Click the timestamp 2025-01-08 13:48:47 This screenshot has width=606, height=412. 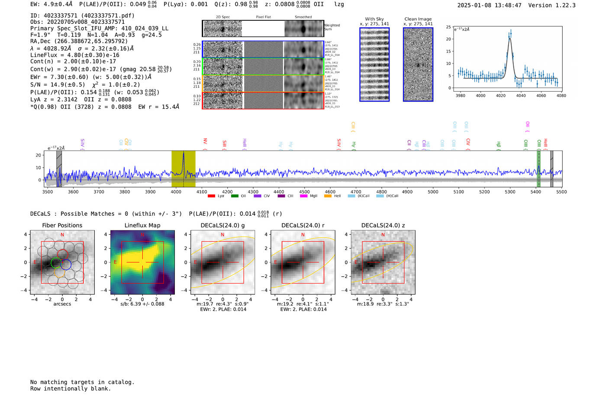[x=490, y=5]
